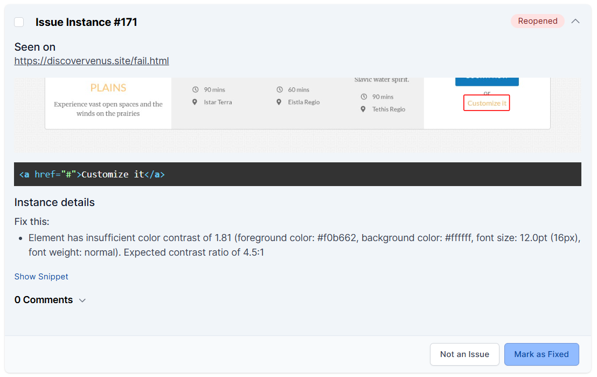Click the clock icon above Istar Terra
This screenshot has width=597, height=377.
(195, 90)
